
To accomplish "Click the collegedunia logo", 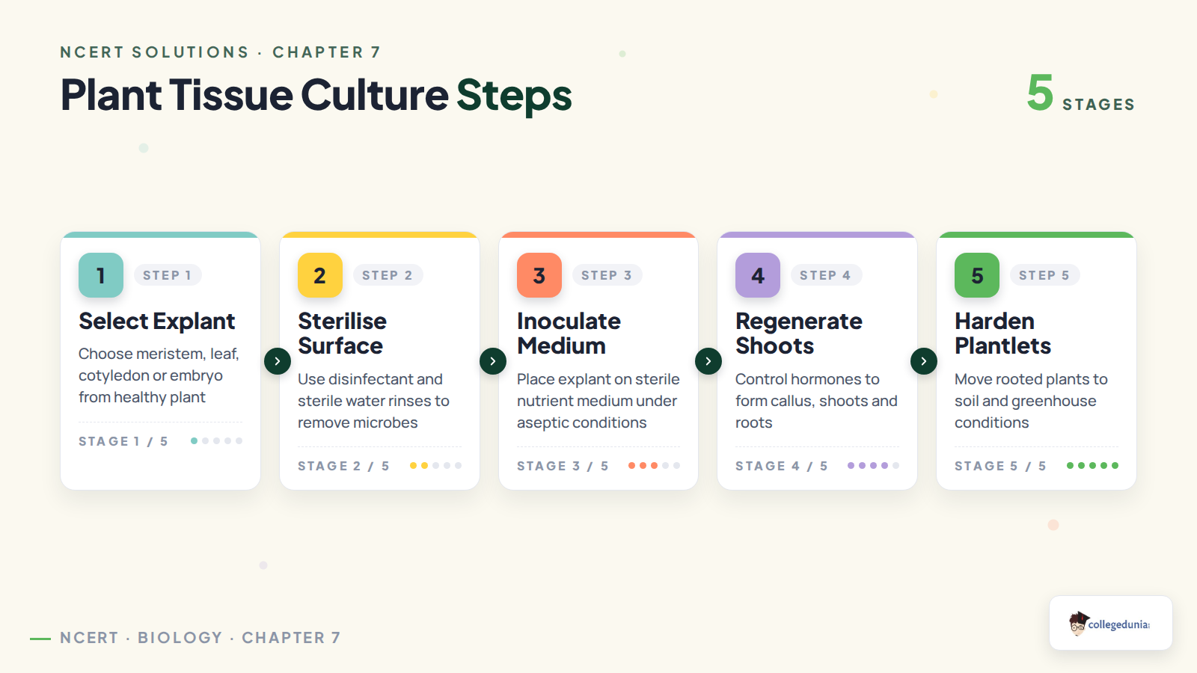I will tap(1111, 623).
